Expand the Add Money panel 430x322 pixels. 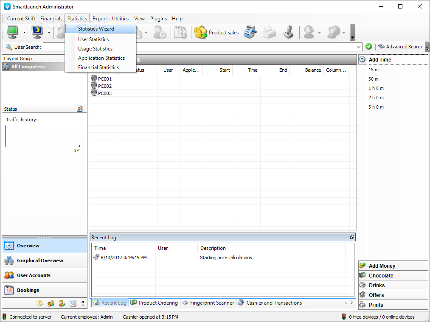(x=393, y=266)
